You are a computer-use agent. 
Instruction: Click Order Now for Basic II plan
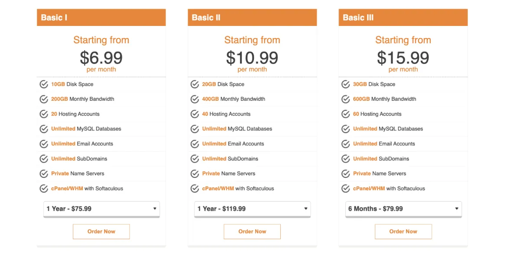[252, 231]
